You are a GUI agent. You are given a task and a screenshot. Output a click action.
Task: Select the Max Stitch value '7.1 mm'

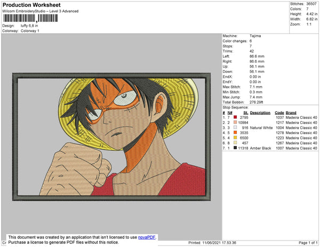pyautogui.click(x=255, y=87)
